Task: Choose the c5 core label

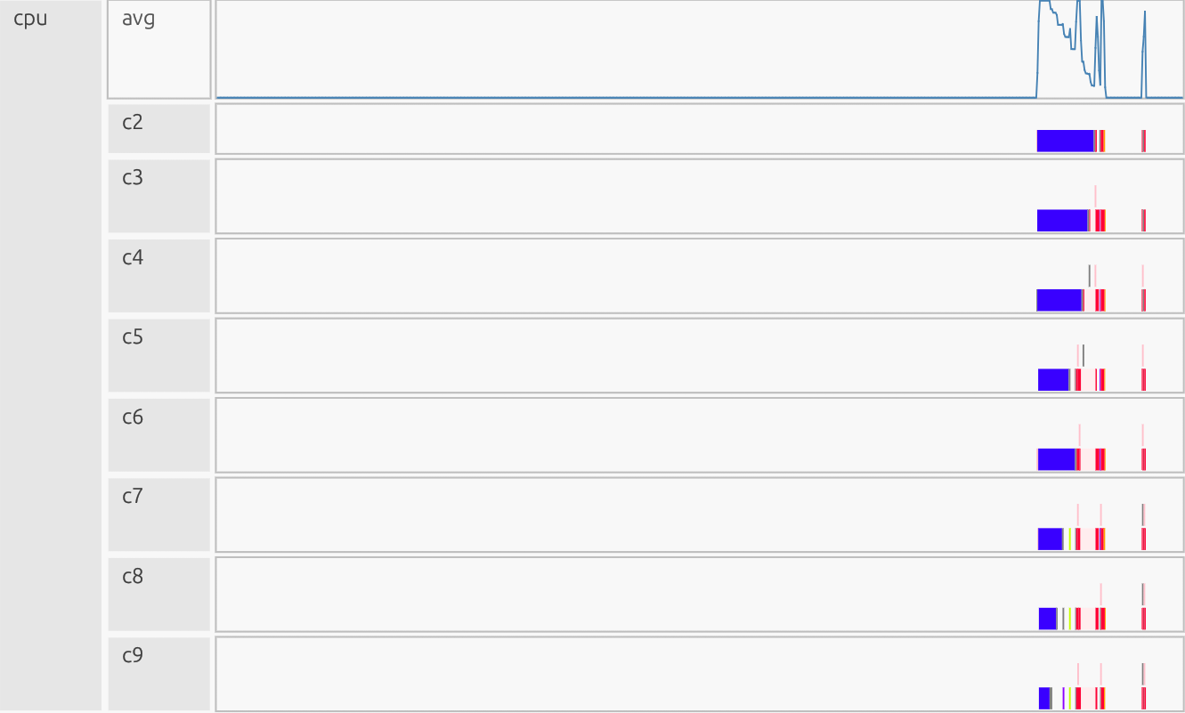Action: [133, 337]
